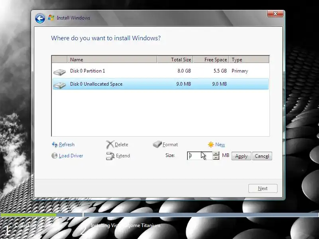The height and width of the screenshot is (239, 319).
Task: Sort by the Total Size column header
Action: 175,59
